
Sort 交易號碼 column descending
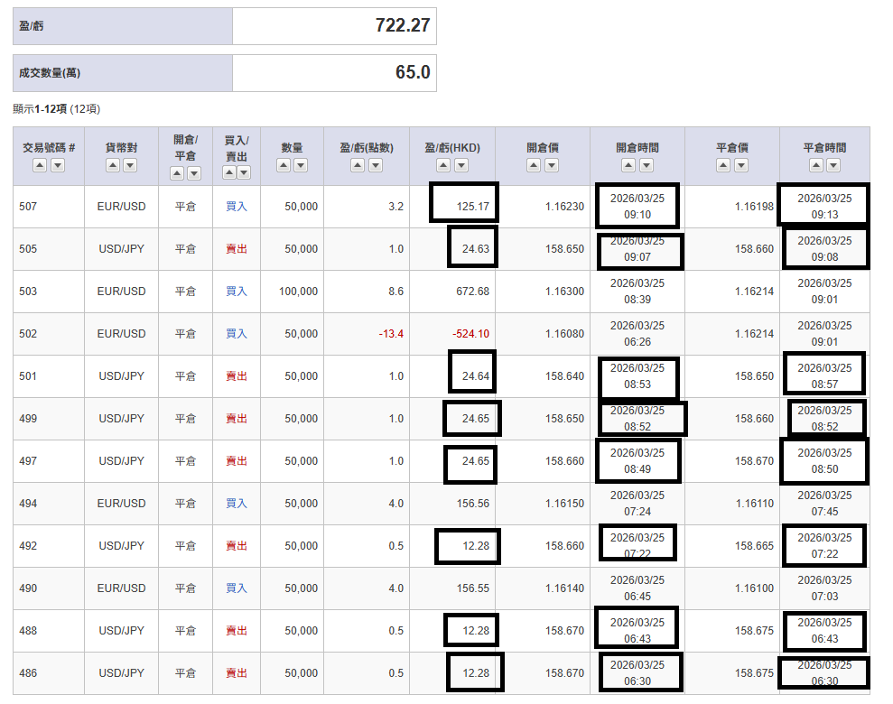pos(58,165)
